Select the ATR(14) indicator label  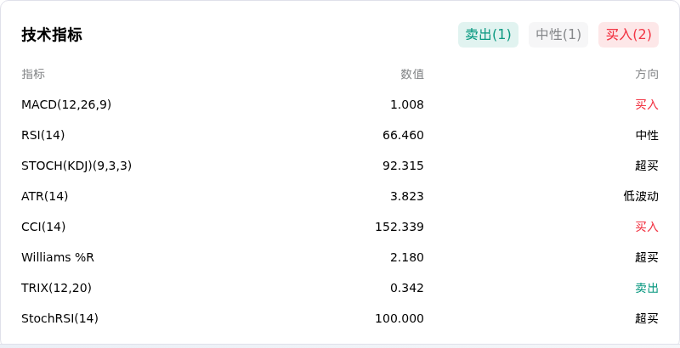(45, 196)
